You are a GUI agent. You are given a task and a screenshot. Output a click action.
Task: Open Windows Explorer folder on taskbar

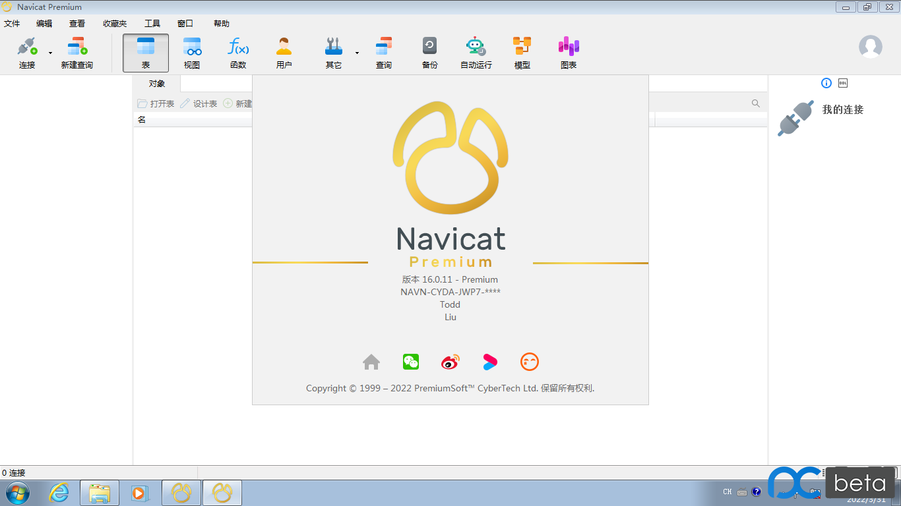click(100, 493)
